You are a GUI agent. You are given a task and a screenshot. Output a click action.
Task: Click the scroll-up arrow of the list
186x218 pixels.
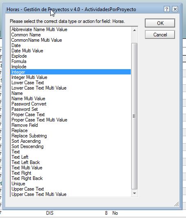[134, 30]
